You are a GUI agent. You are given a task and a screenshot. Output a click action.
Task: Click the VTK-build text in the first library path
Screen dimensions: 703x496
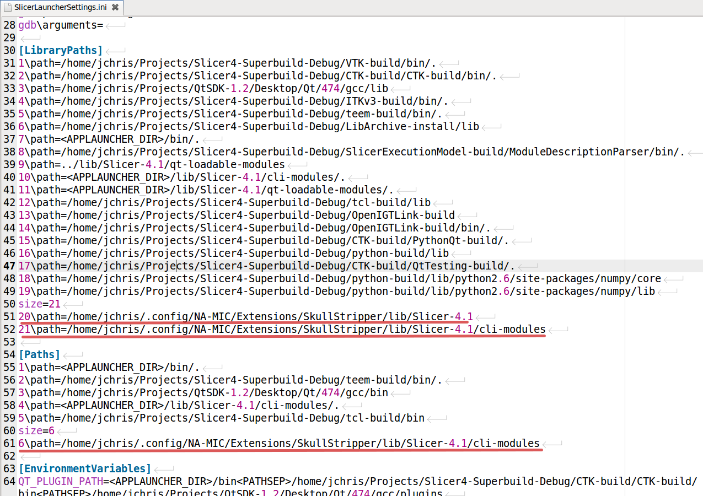tap(369, 63)
